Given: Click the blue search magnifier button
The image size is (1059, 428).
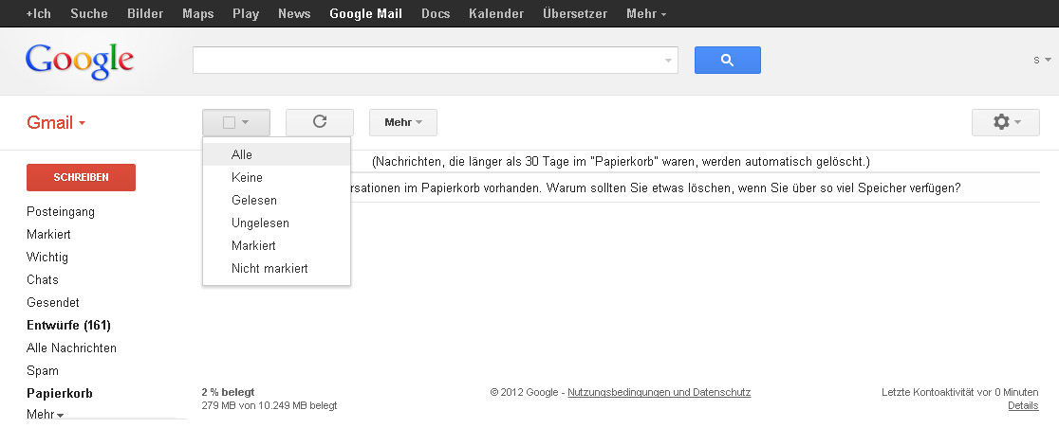Looking at the screenshot, I should click(x=728, y=60).
